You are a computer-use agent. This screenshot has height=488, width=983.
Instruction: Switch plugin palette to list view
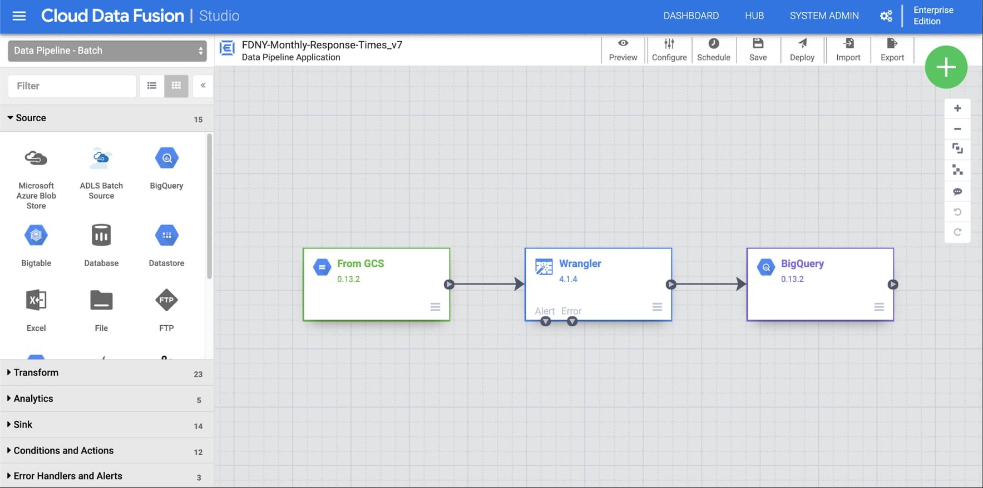pyautogui.click(x=152, y=86)
